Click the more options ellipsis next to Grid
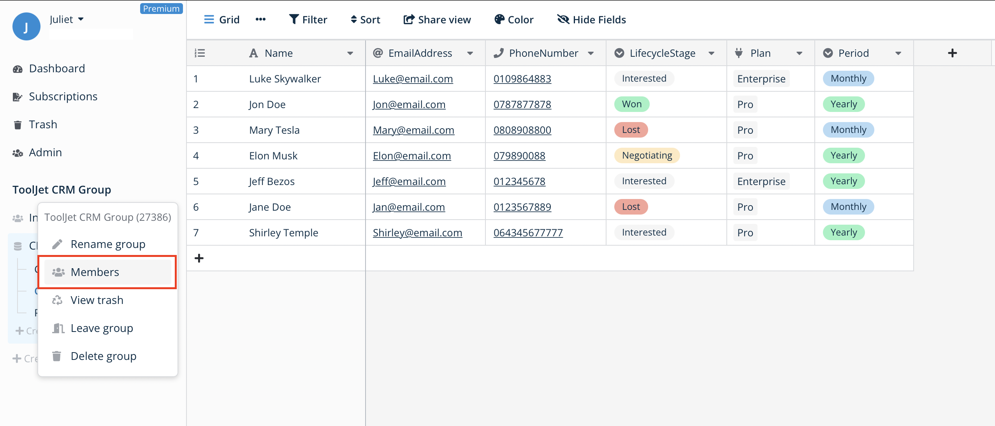995x426 pixels. pos(260,19)
